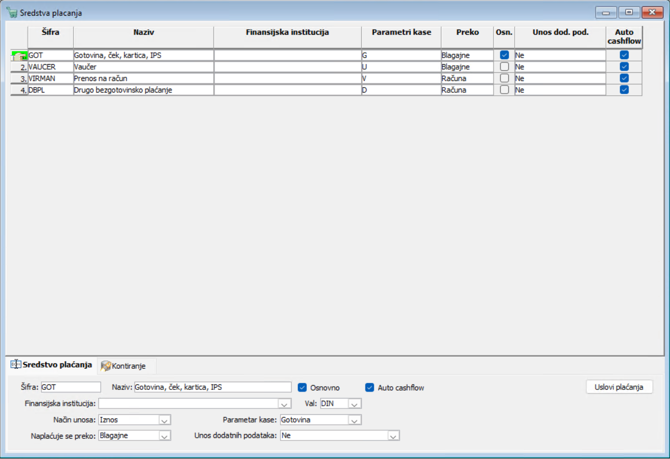Toggle Osn. checkbox in VAUCER row
Screen dimensions: 670x459
pyautogui.click(x=504, y=66)
